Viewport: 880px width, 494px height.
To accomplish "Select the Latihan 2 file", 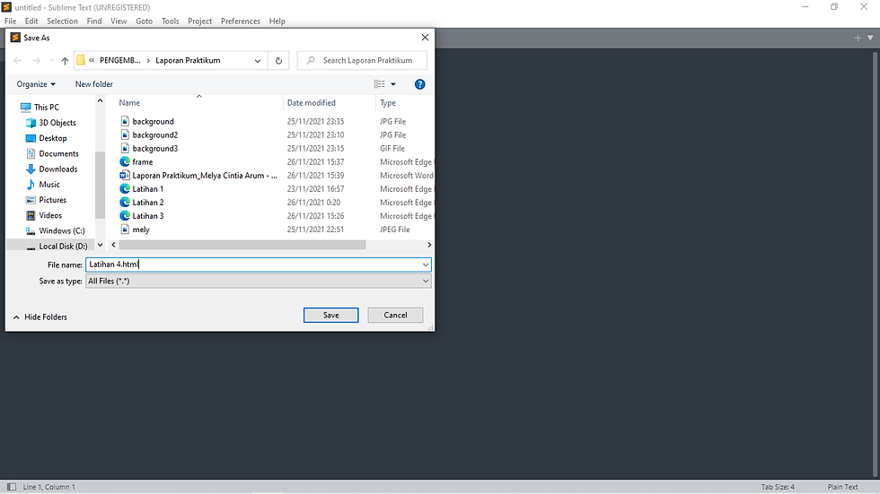I will click(x=147, y=203).
